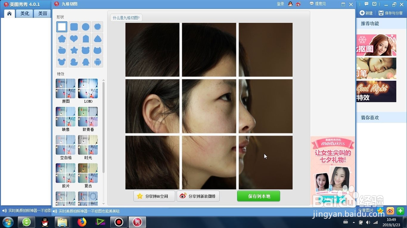Open the 什么是九格切图? help link

click(x=126, y=18)
